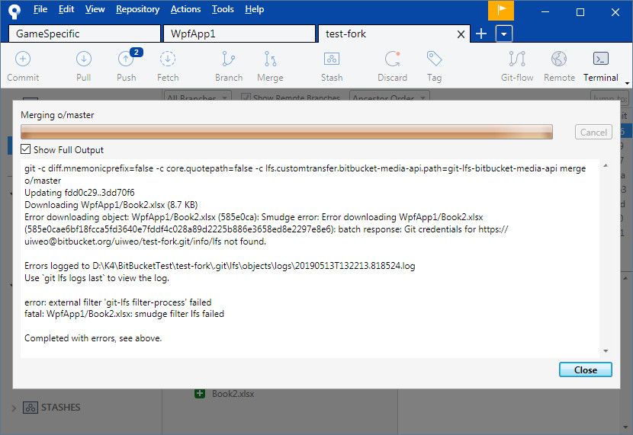Click the 'error: external filter' output line
This screenshot has width=633, height=435.
tap(118, 302)
